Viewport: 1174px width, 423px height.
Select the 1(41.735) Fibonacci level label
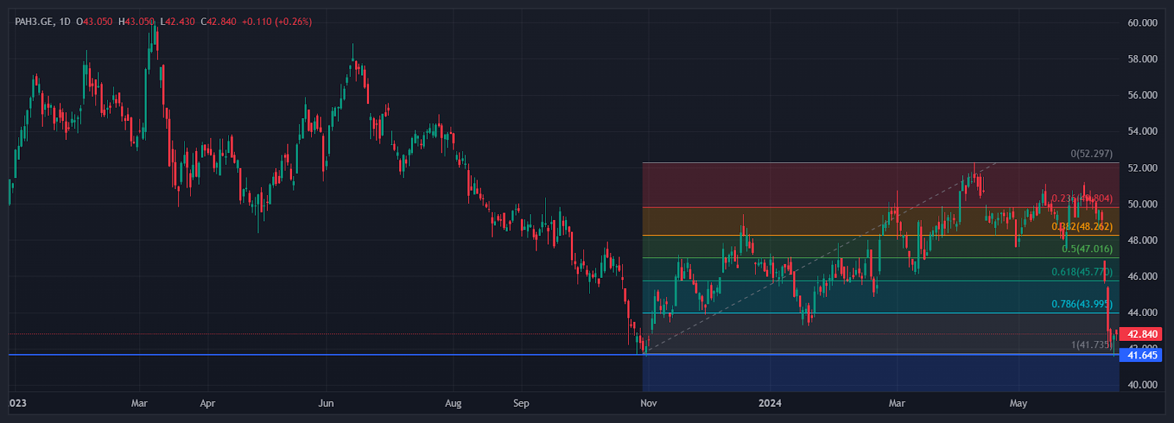click(x=1091, y=345)
